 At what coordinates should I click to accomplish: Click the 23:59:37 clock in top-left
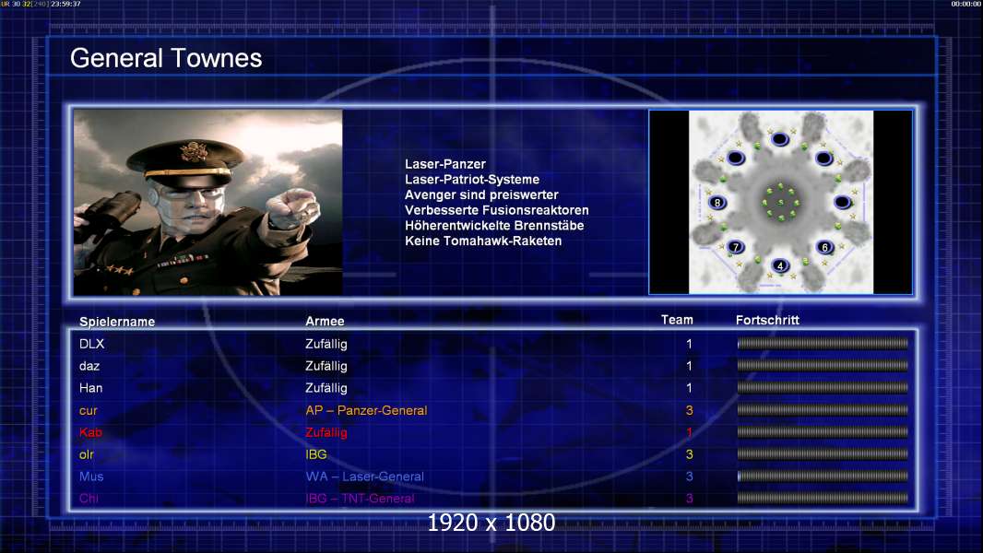click(65, 4)
